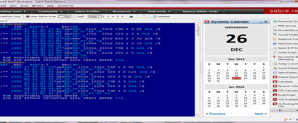Select the Area A tab
This screenshot has width=298, height=123.
click(x=4, y=21)
